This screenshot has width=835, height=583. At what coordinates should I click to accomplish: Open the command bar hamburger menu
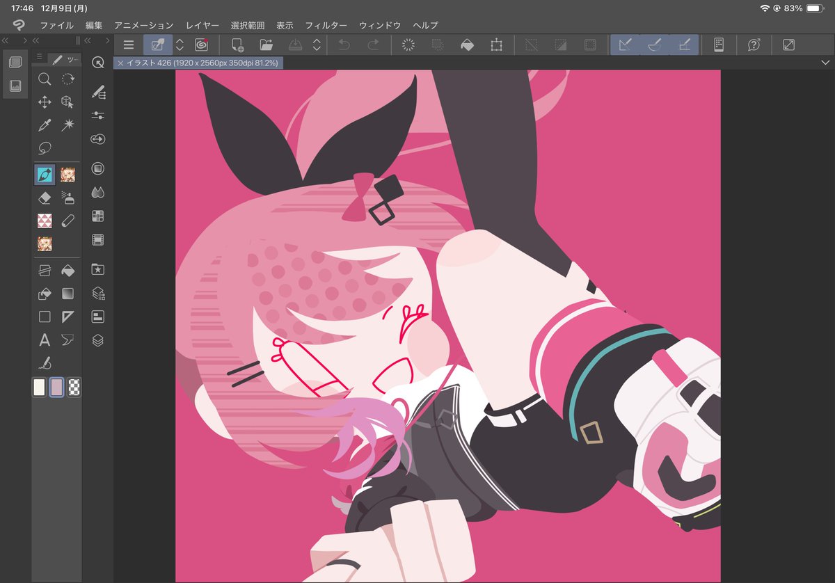coord(128,45)
